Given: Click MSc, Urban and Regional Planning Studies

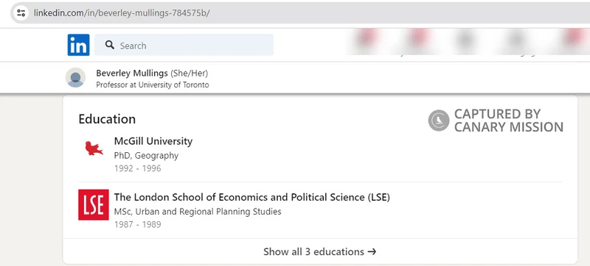Looking at the screenshot, I should click(x=198, y=212).
